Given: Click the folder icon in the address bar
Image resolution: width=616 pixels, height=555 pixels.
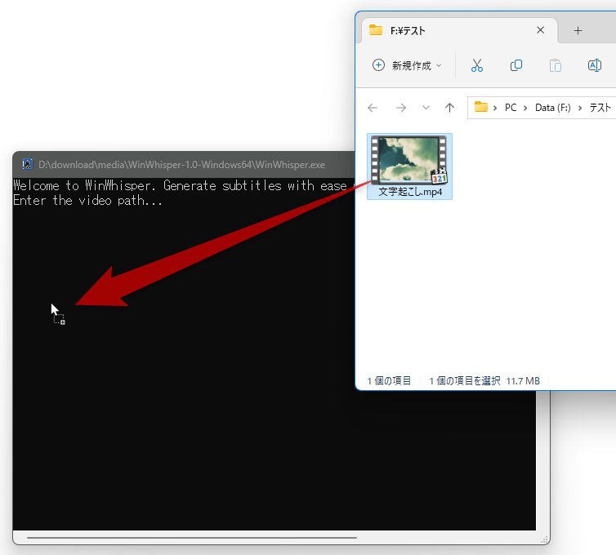Looking at the screenshot, I should pyautogui.click(x=481, y=107).
